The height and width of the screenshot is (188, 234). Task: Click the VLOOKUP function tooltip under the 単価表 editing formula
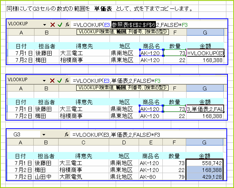click(122, 88)
